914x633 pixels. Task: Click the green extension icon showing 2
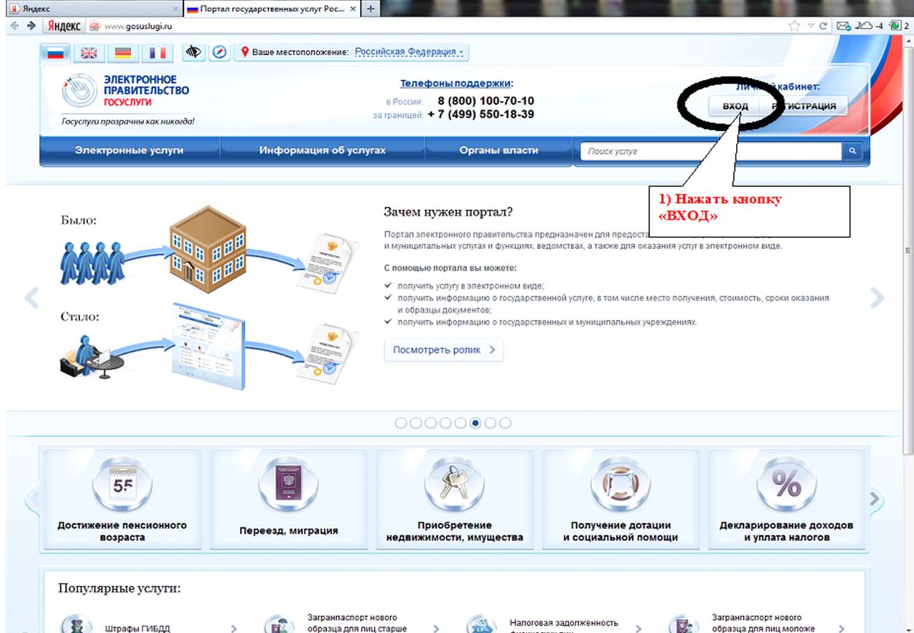(x=898, y=26)
